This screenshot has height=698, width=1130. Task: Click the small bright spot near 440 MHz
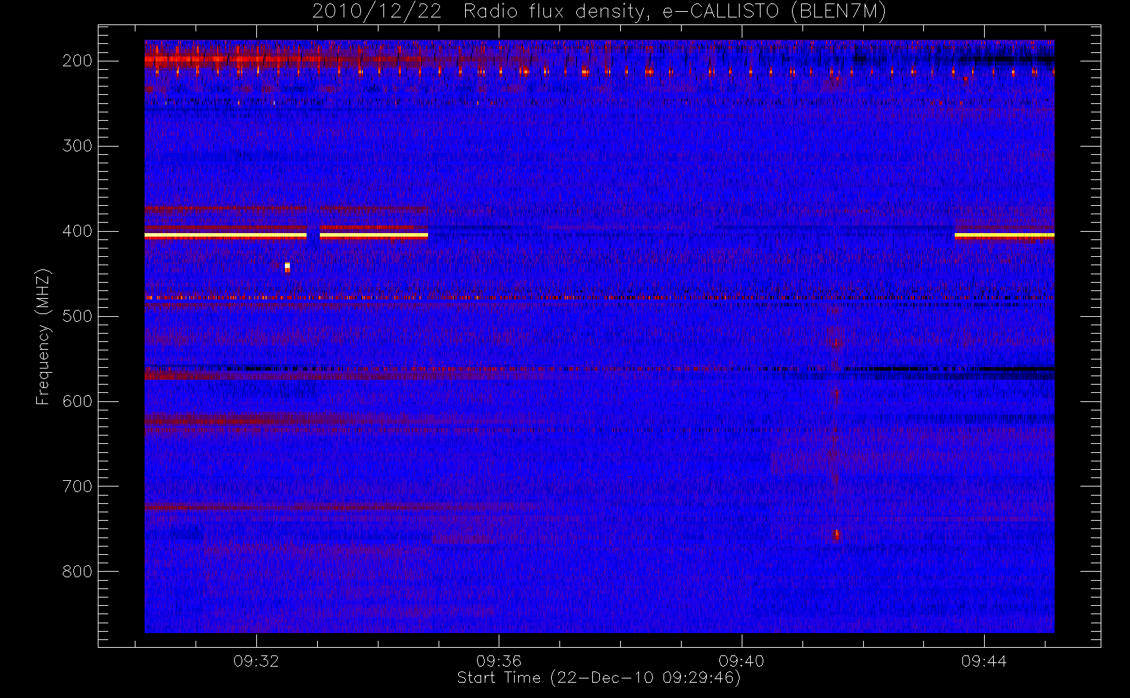click(287, 267)
